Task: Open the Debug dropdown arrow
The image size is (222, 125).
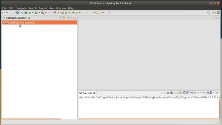Action: (33, 13)
